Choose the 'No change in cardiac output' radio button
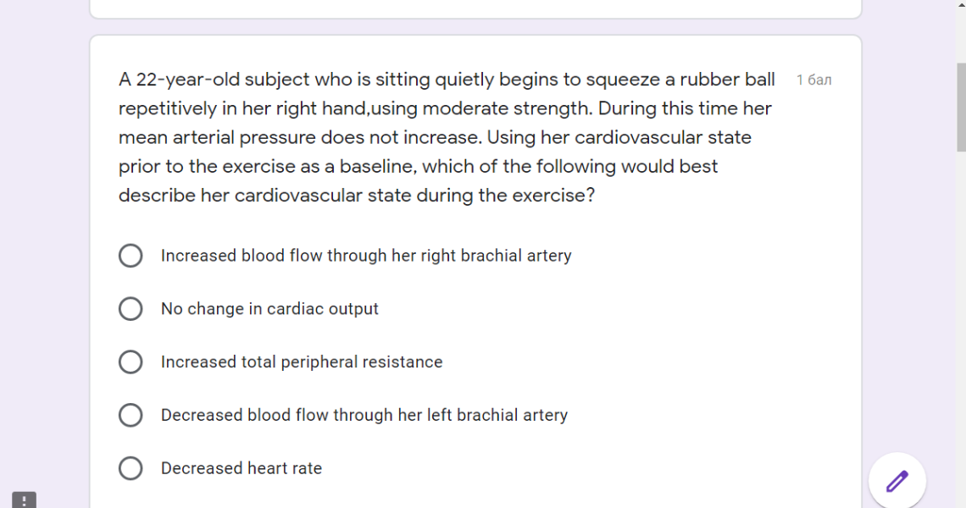The height and width of the screenshot is (508, 966). pyautogui.click(x=130, y=308)
